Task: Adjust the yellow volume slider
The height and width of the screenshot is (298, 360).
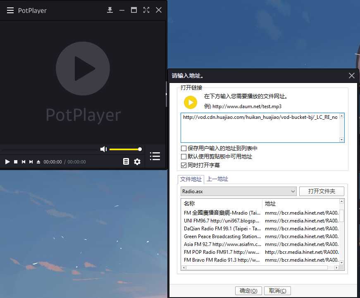Action: [125, 149]
